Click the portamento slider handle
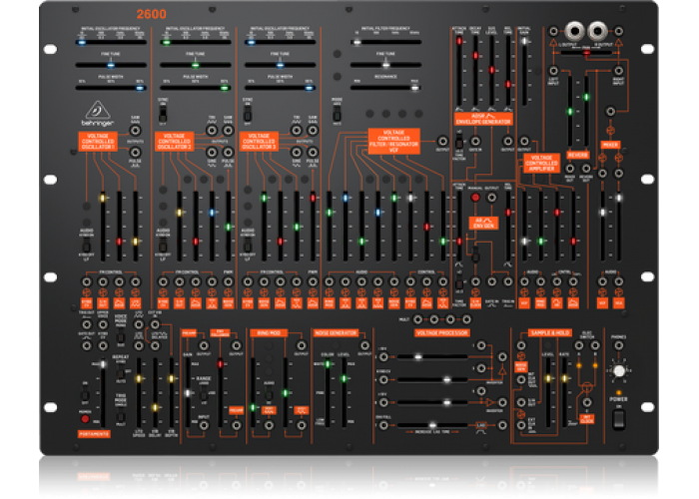Screen dimensions: 699x499 tap(103, 364)
